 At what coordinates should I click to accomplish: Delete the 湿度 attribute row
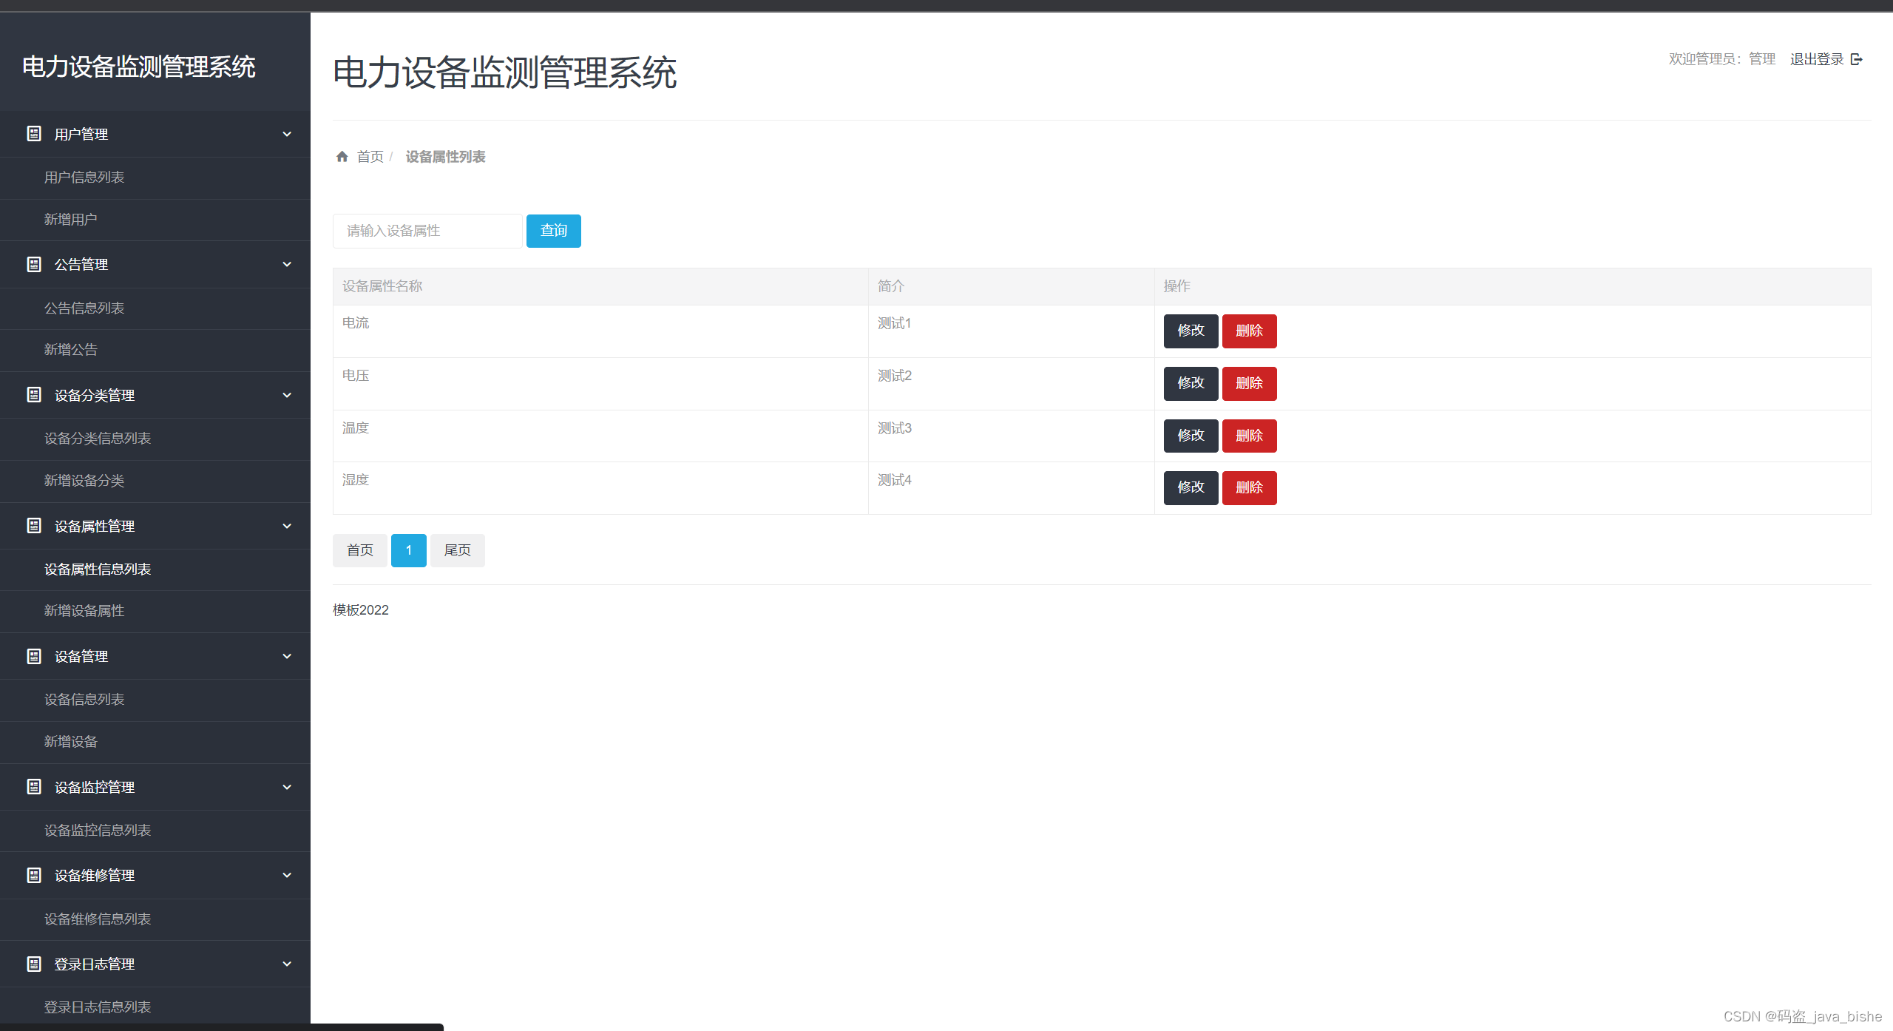pyautogui.click(x=1249, y=487)
